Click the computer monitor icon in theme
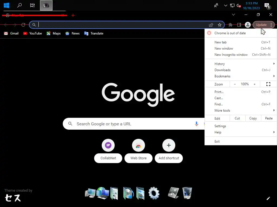This screenshot has height=207, width=277. (x=90, y=193)
